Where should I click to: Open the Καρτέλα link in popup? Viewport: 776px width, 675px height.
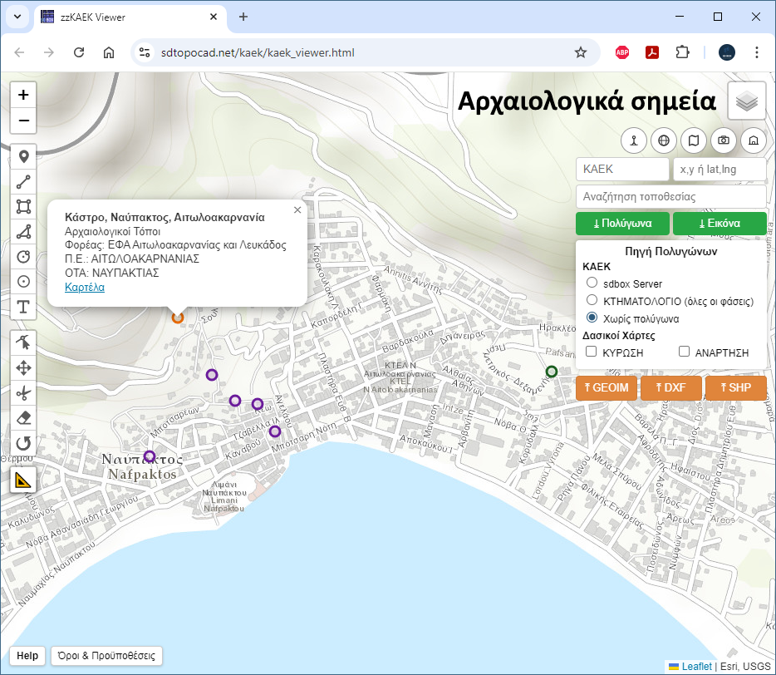click(x=85, y=287)
